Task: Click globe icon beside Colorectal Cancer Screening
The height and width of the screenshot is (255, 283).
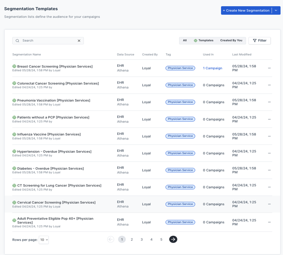Action: (x=14, y=83)
